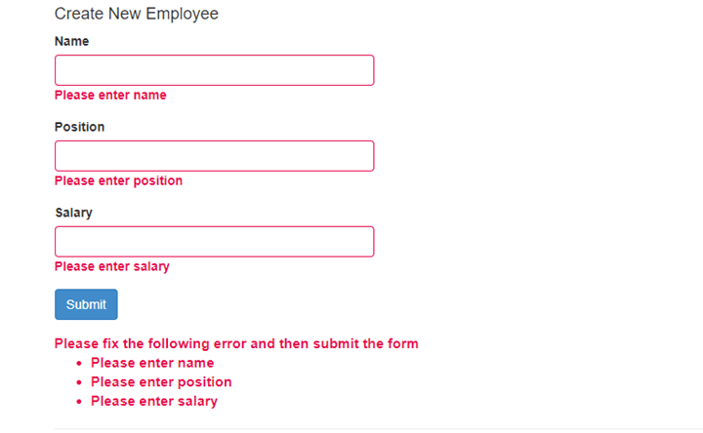Click the Name field label
This screenshot has height=433, width=703.
71,41
